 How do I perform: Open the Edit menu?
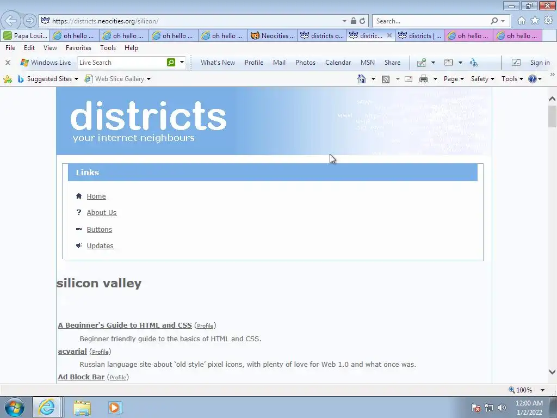point(29,48)
